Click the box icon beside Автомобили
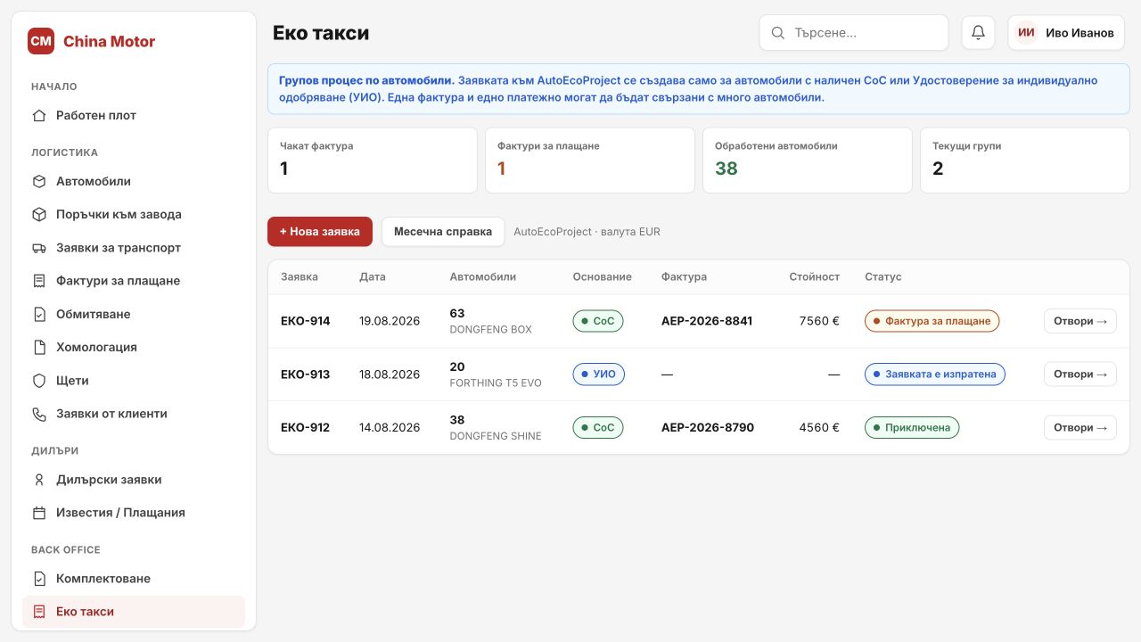 click(x=39, y=181)
